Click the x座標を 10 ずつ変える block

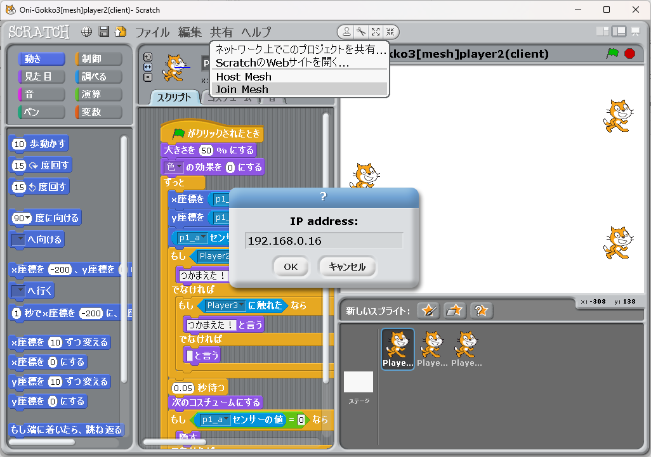pos(60,342)
